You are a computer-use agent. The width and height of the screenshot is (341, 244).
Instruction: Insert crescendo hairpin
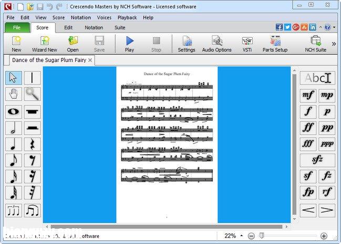coord(308,210)
